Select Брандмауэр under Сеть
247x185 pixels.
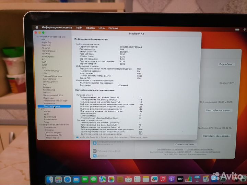[x=50, y=117]
